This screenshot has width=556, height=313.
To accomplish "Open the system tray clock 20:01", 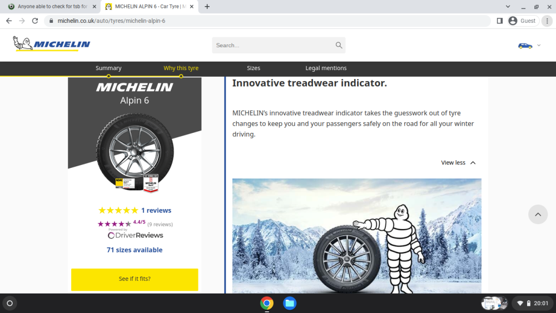I will [x=541, y=304].
